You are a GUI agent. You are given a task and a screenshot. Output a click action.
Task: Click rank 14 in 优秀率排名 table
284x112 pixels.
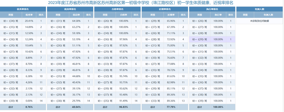[x=41, y=101]
